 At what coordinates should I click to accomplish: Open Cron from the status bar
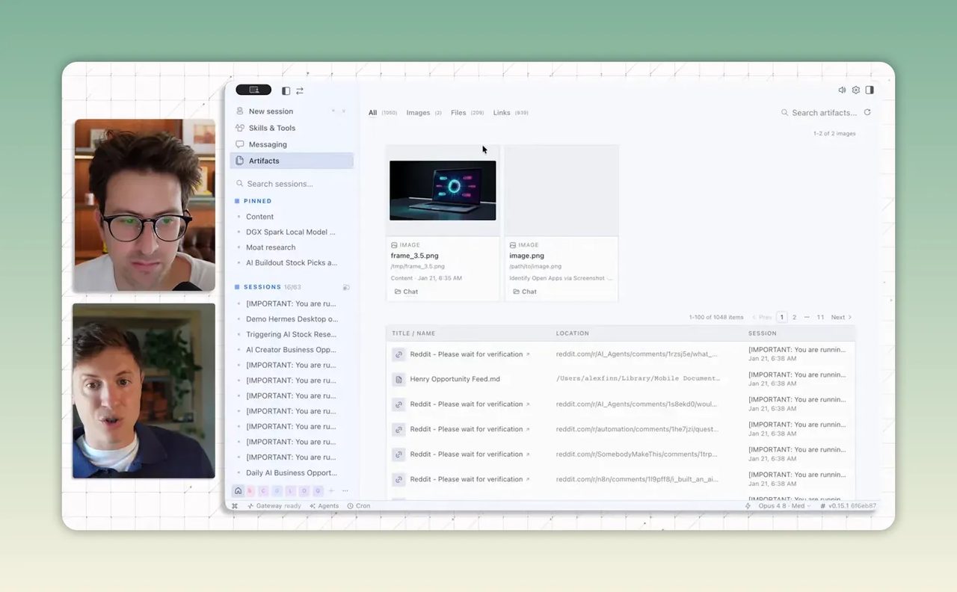click(359, 506)
